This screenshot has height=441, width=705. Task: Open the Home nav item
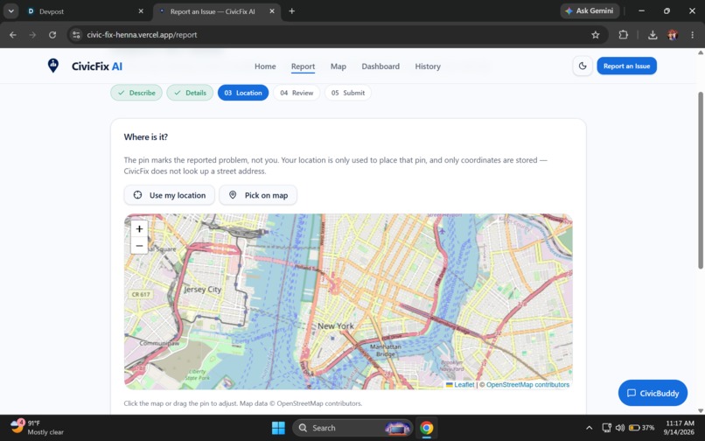pyautogui.click(x=265, y=66)
